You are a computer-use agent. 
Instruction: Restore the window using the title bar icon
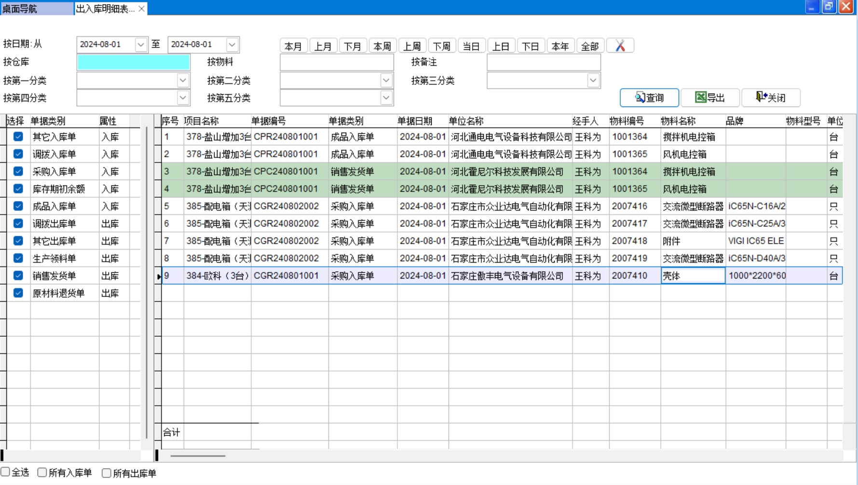point(829,7)
